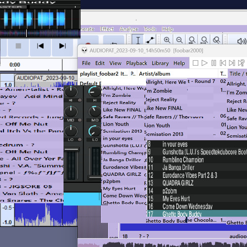This screenshot has width=247, height=247.
Task: Open the Effect menu in Audacity
Action: (x=107, y=29)
